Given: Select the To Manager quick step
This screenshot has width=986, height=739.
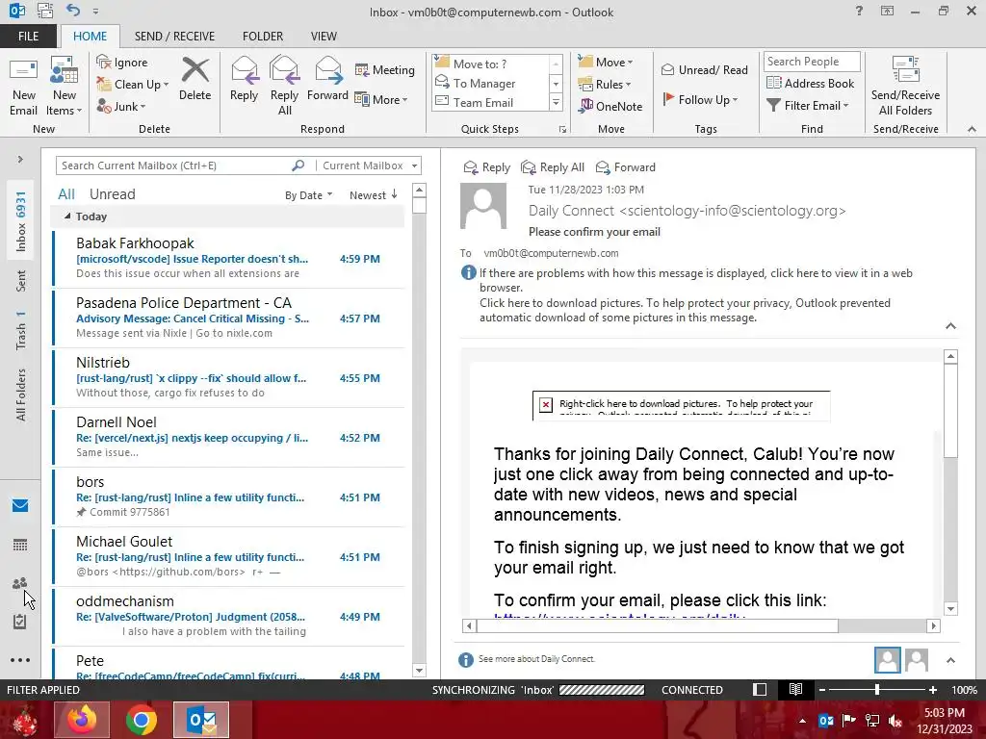Looking at the screenshot, I should (x=484, y=83).
